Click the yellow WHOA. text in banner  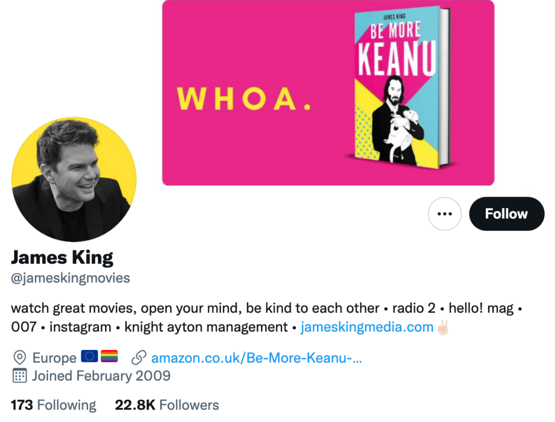244,99
